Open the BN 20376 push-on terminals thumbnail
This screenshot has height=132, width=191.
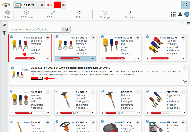[x=156, y=45]
